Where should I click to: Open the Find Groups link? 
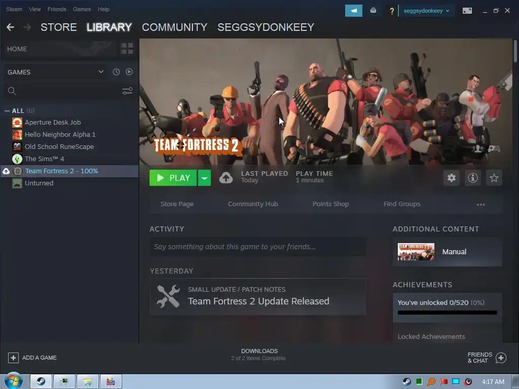(x=402, y=204)
